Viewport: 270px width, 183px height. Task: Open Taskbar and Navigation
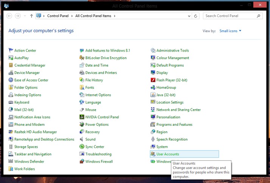click(x=33, y=154)
